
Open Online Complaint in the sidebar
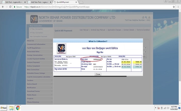(x=40, y=66)
